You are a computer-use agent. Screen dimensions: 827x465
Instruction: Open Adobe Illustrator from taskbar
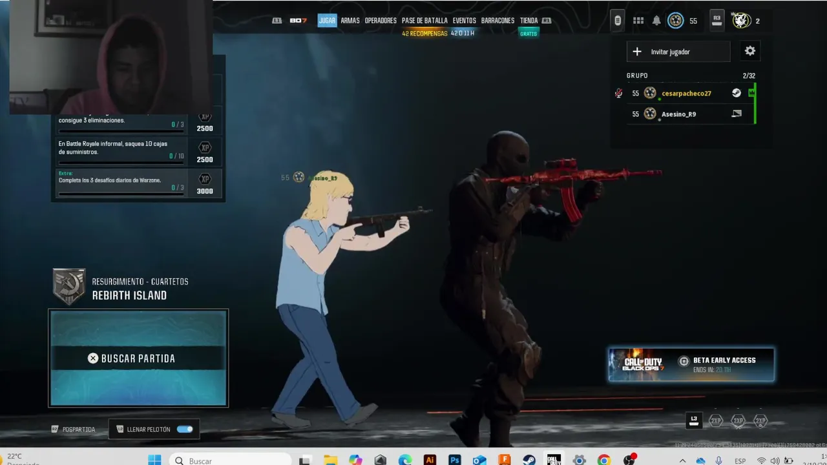(x=430, y=460)
